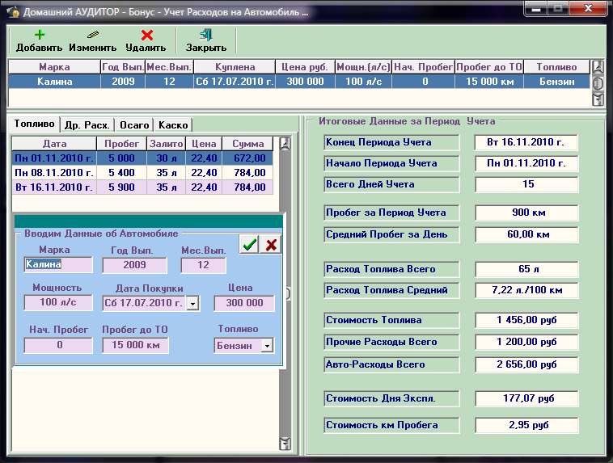Select the Калина car row

(55, 82)
